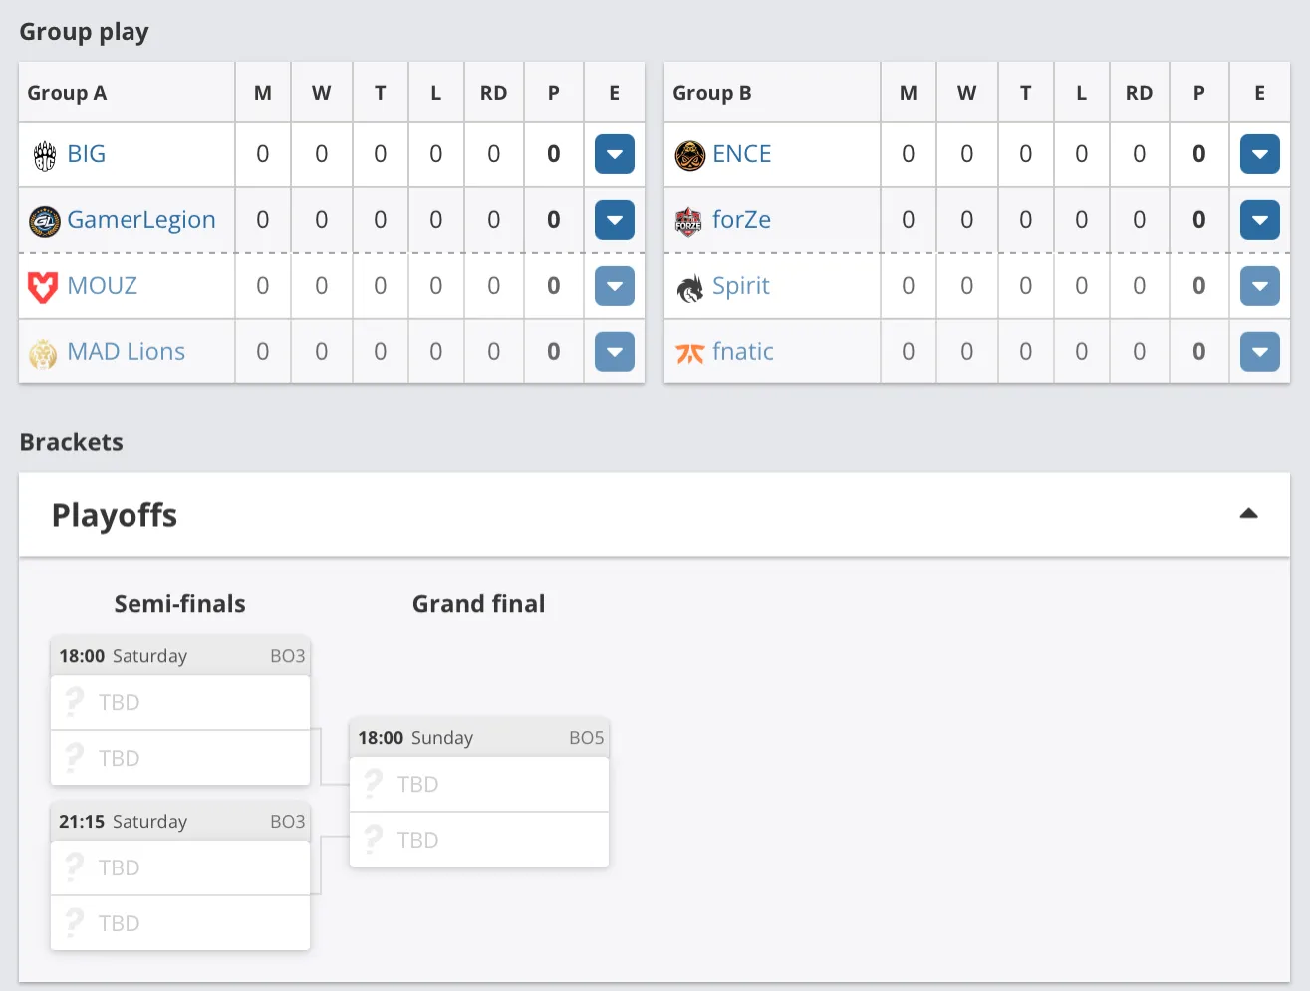1310x991 pixels.
Task: Click the ENCE team logo icon
Action: click(x=689, y=155)
